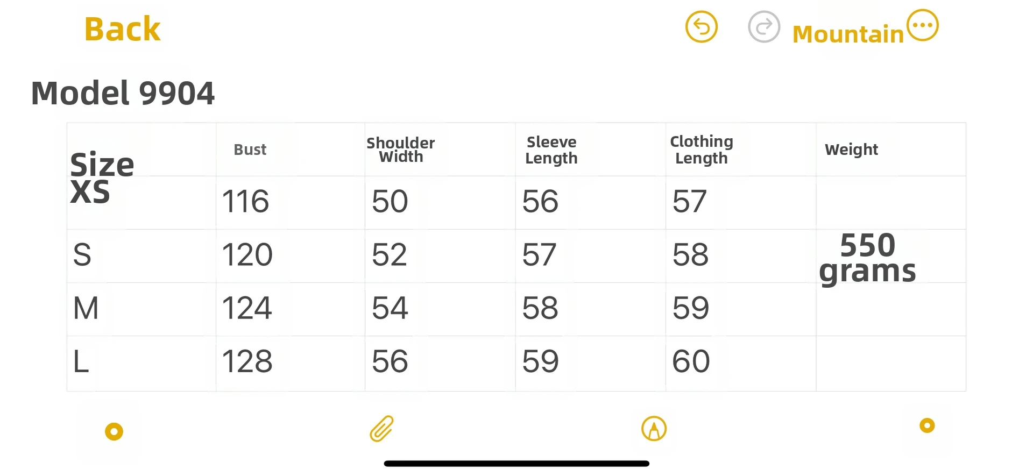Tap the greyed redo arrow icon
Image resolution: width=1033 pixels, height=476 pixels.
coord(764,27)
